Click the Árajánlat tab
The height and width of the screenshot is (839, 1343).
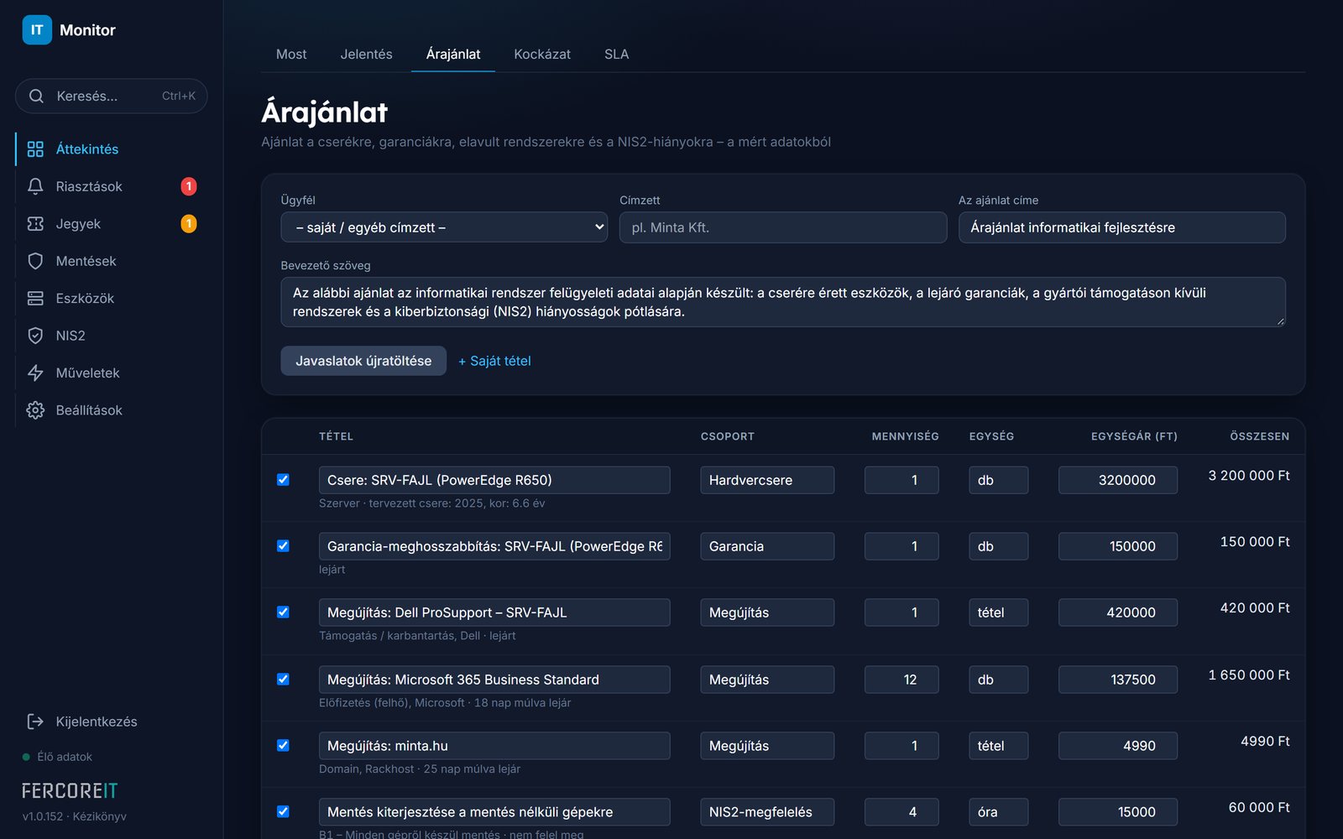click(453, 54)
